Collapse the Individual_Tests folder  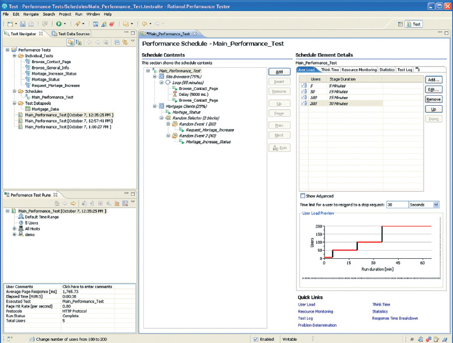click(14, 56)
